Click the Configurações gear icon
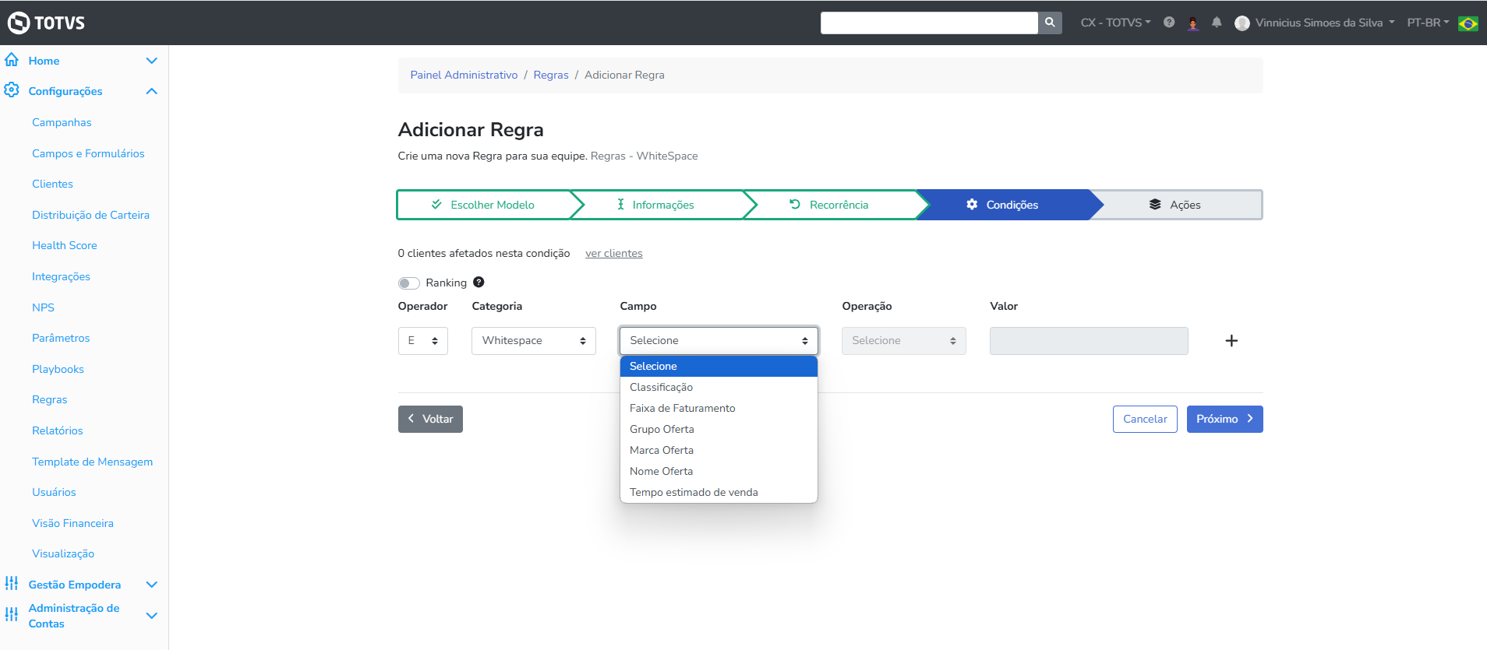 coord(12,90)
